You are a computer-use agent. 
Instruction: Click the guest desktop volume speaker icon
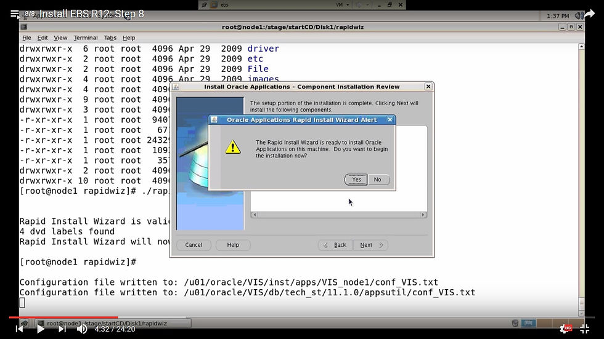[578, 16]
